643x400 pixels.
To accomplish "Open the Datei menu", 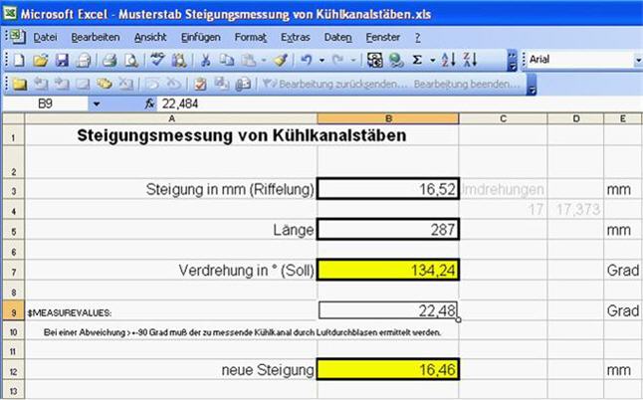I will (45, 37).
